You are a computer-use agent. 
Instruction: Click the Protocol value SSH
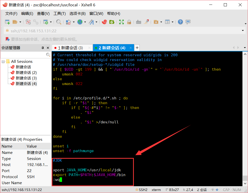[31, 177]
